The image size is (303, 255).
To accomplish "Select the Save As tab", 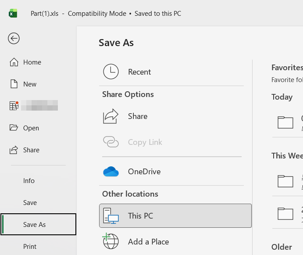I will click(x=34, y=225).
